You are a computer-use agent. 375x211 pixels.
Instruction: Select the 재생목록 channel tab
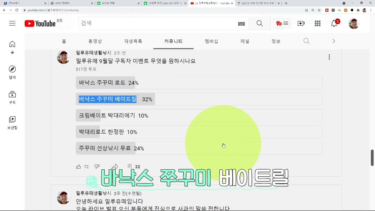click(133, 41)
